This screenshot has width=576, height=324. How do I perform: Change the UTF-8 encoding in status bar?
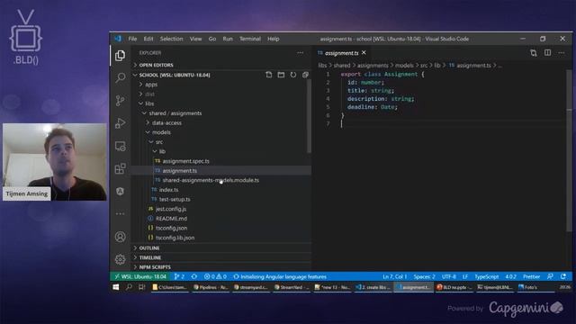449,276
